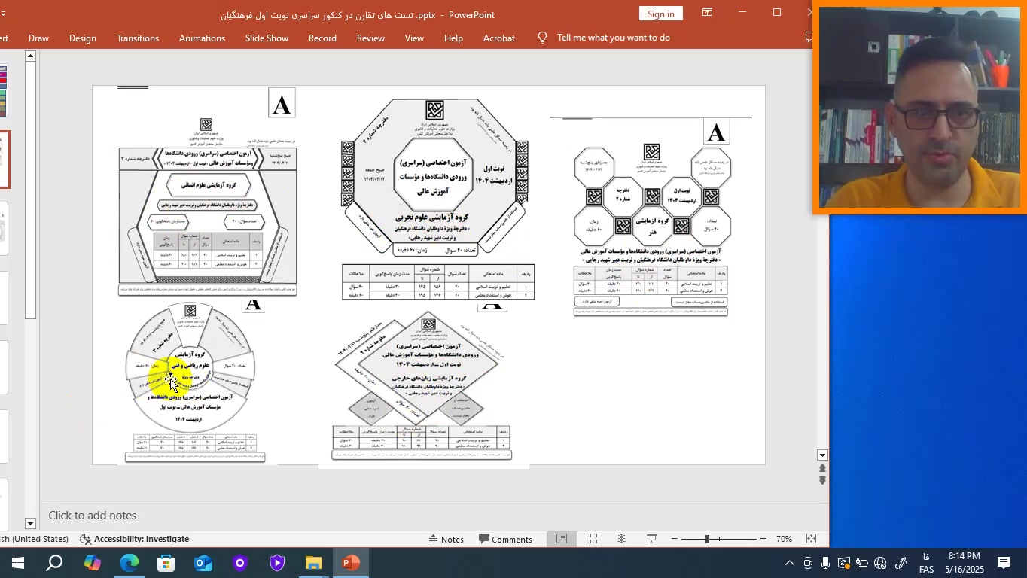1027x578 pixels.
Task: Start the Slide Show from status bar
Action: tap(652, 539)
